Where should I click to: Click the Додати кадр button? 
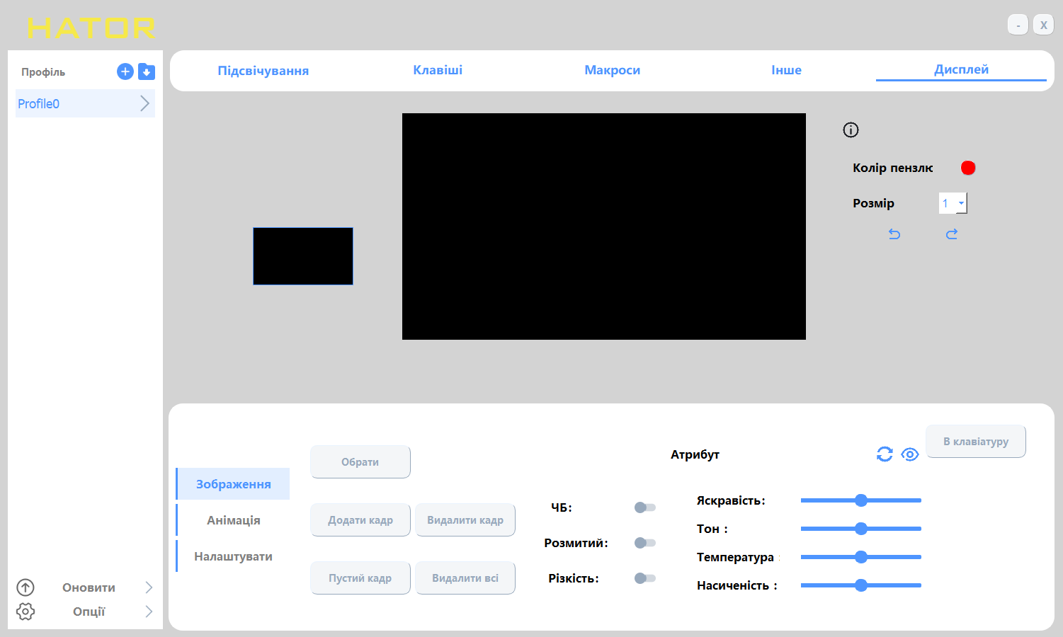coord(360,520)
